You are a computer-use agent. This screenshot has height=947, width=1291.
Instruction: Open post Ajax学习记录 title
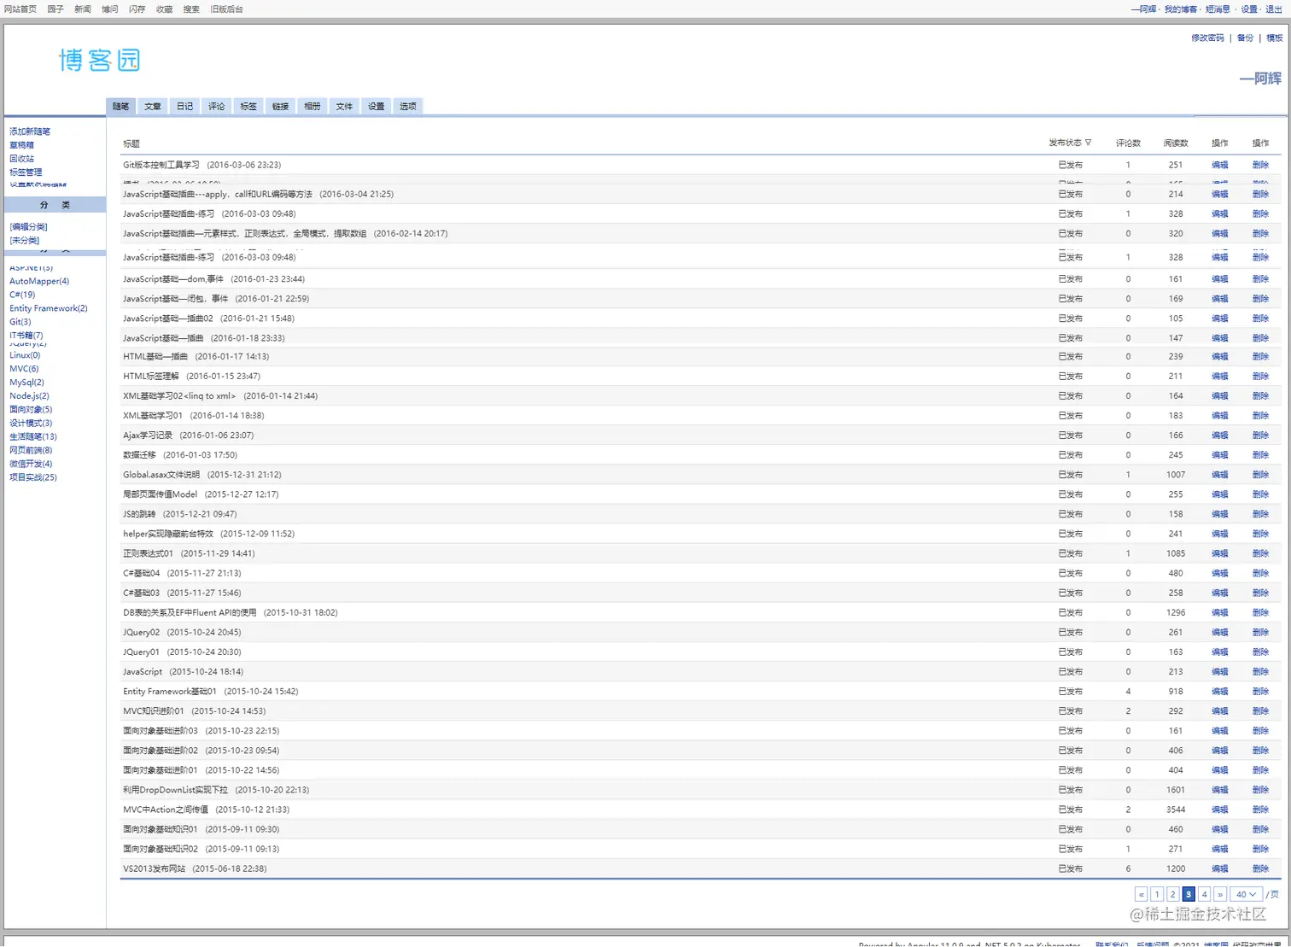(148, 436)
